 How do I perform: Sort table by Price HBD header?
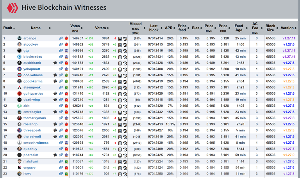click(x=224, y=28)
